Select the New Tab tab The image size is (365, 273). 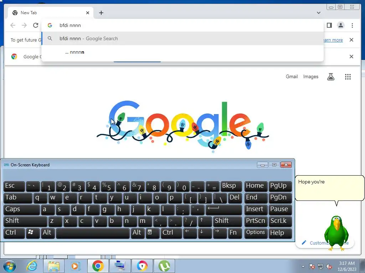point(51,13)
